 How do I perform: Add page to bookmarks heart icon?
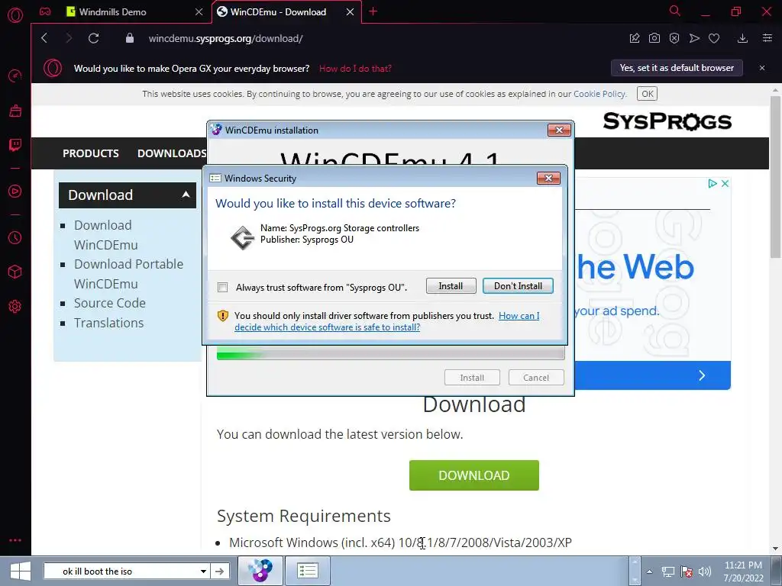coord(714,38)
